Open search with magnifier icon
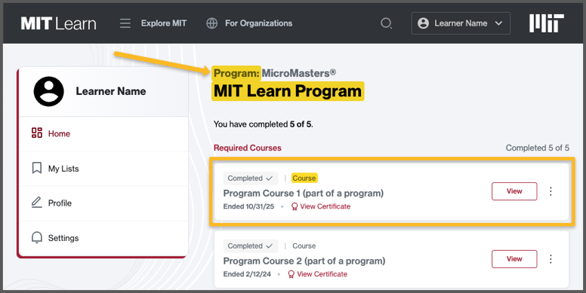Image resolution: width=586 pixels, height=293 pixels. pyautogui.click(x=386, y=23)
